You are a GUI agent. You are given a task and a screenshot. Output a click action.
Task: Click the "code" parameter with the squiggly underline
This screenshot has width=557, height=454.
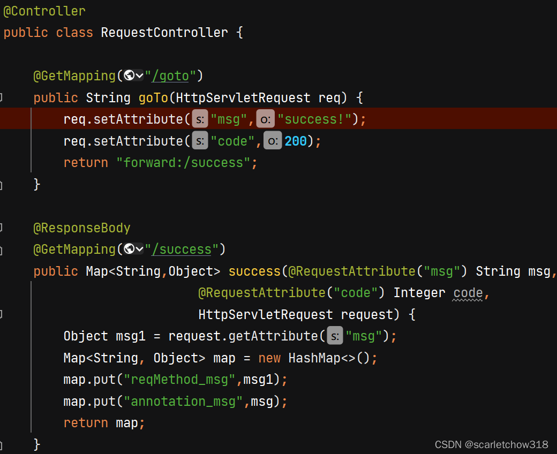[468, 292]
